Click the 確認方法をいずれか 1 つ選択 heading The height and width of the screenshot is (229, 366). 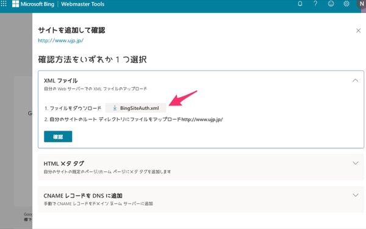click(93, 60)
